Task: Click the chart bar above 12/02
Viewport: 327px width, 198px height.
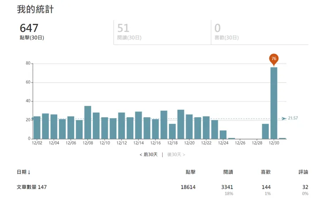Action: click(x=37, y=128)
